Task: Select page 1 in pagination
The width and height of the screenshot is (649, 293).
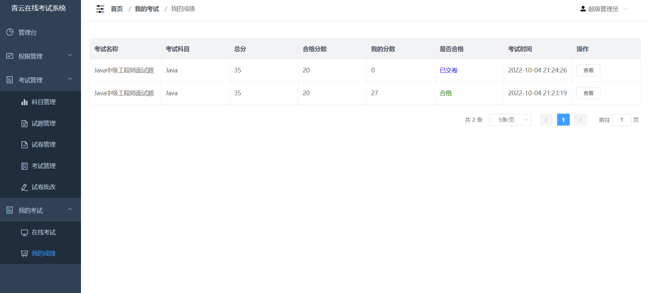Action: tap(563, 120)
